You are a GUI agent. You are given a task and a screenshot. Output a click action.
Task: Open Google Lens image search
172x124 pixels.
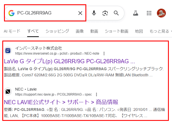click(105, 13)
